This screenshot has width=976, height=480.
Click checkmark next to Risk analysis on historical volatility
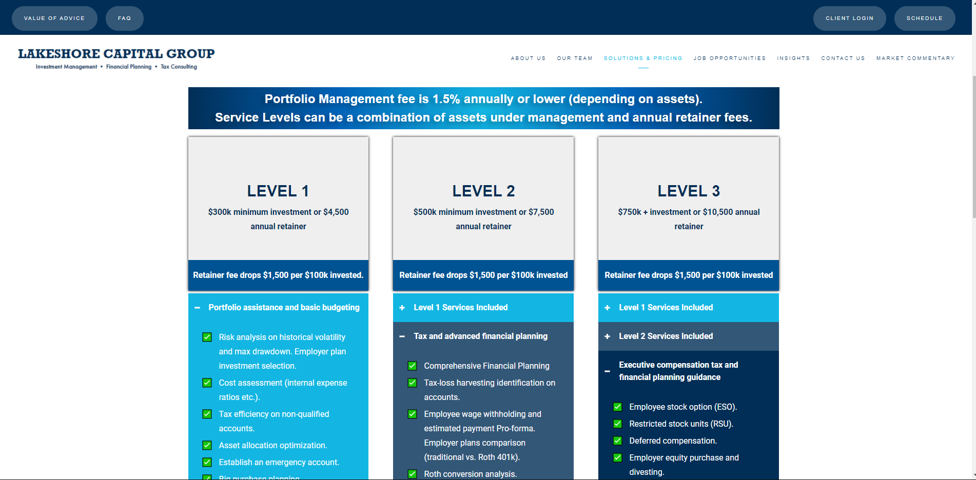pyautogui.click(x=207, y=337)
